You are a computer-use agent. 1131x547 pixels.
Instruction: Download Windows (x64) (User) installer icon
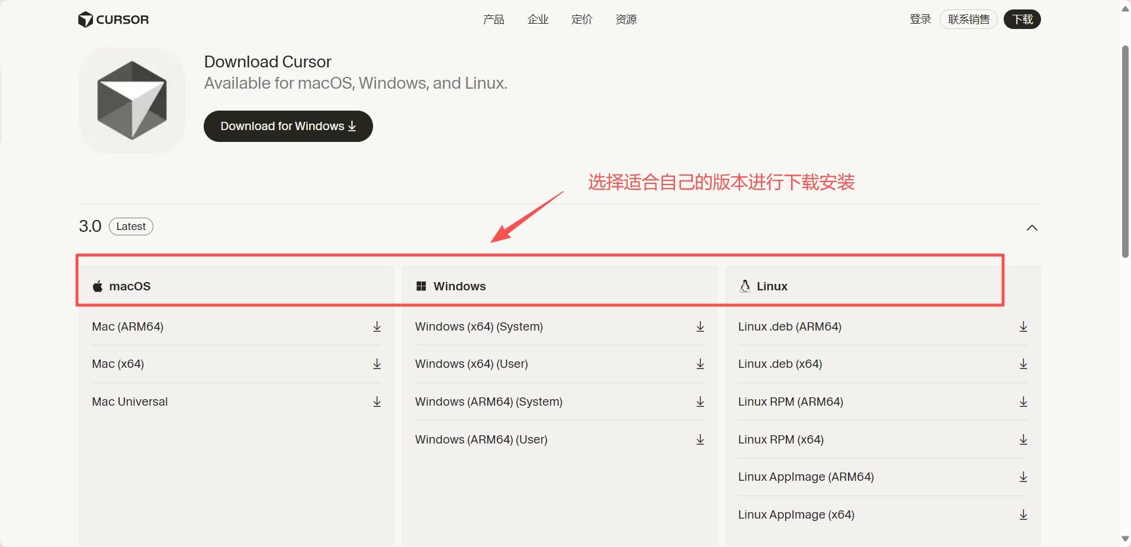click(x=701, y=364)
